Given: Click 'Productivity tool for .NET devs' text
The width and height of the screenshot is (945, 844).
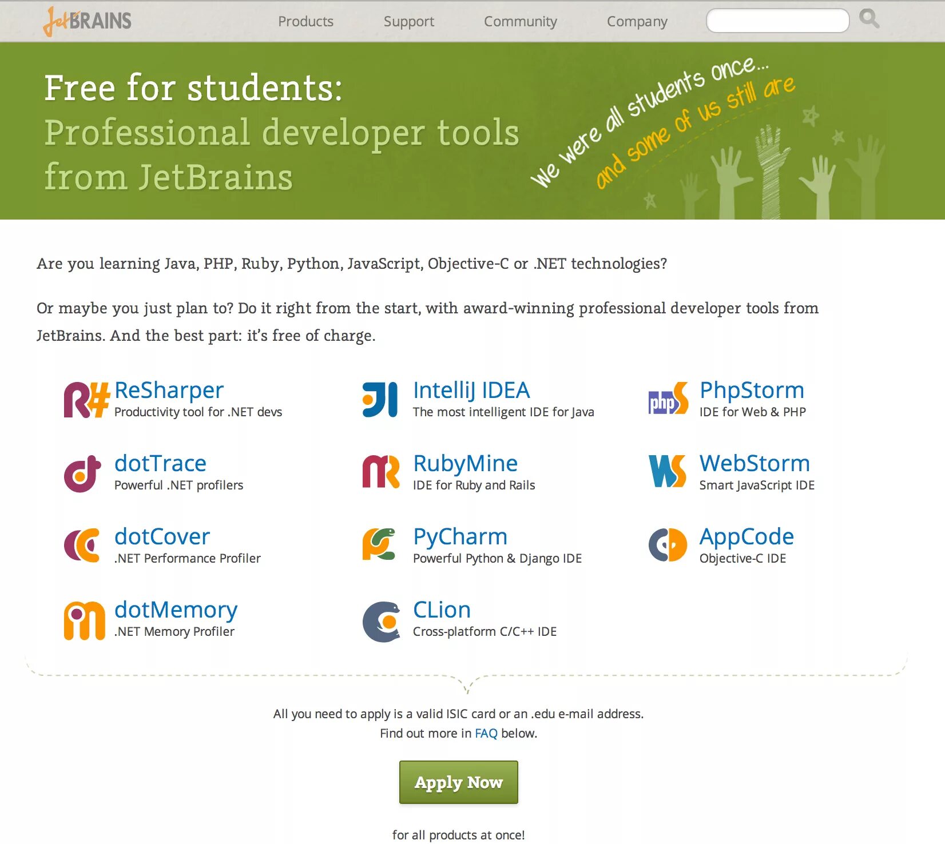Looking at the screenshot, I should point(198,412).
